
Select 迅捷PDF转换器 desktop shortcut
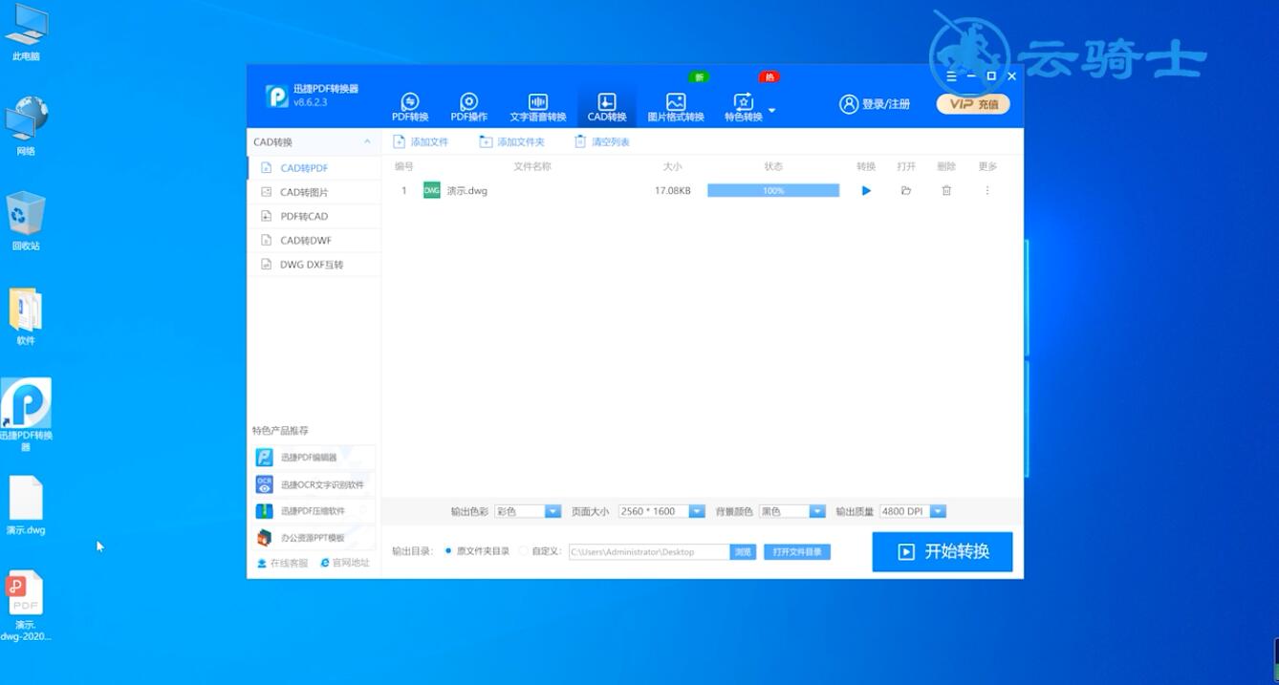pos(26,415)
